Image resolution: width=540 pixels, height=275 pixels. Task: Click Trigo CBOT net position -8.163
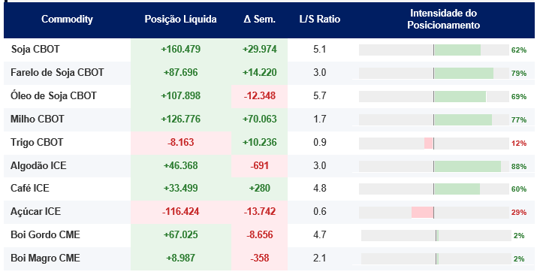[x=181, y=142]
